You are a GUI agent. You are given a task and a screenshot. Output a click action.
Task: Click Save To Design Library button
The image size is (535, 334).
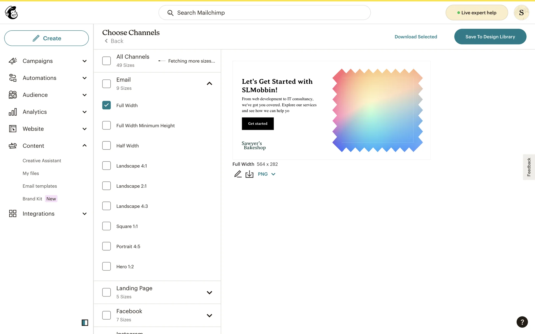tap(490, 37)
